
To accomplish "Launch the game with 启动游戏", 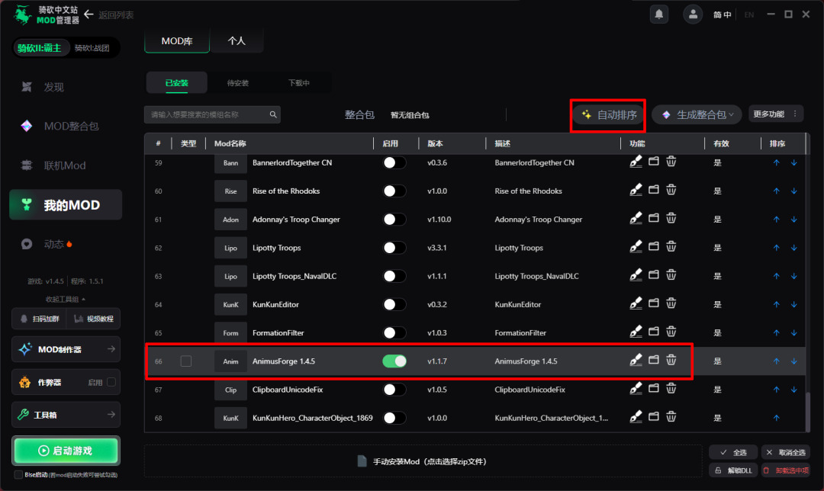I will [66, 451].
